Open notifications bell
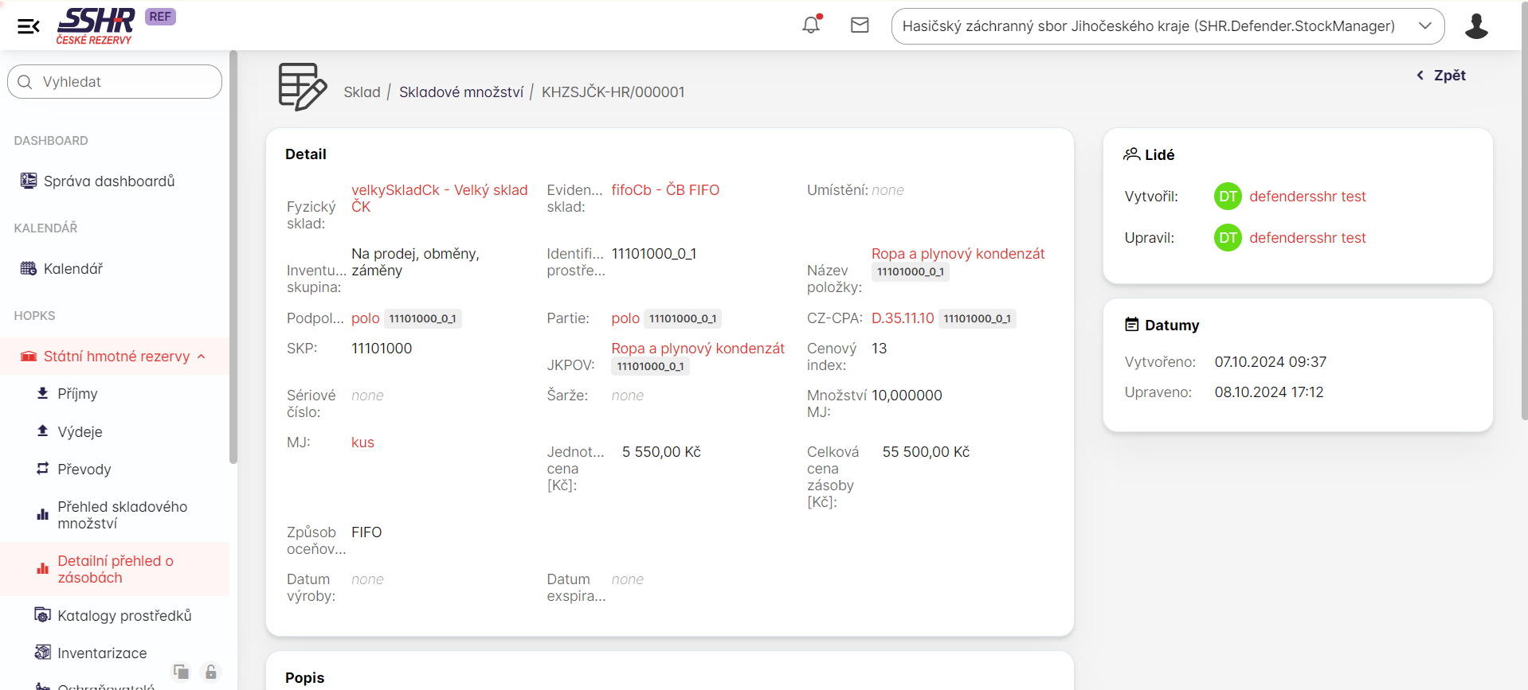The height and width of the screenshot is (690, 1528). (811, 25)
